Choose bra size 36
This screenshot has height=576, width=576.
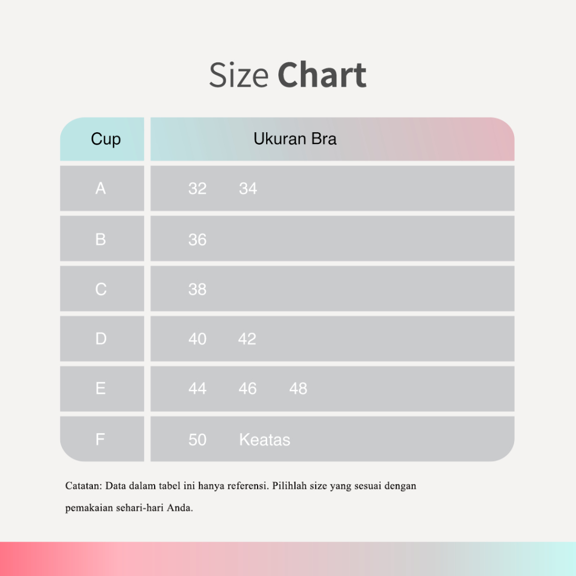197,240
